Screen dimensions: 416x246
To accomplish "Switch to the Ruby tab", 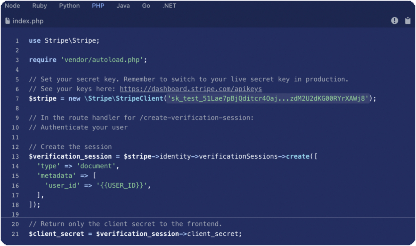I will tap(40, 6).
